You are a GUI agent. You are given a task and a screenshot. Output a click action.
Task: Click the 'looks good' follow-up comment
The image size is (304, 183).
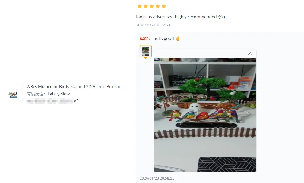click(x=163, y=39)
